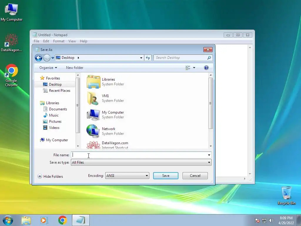Click navigation pane scroll down arrow

(x=78, y=146)
